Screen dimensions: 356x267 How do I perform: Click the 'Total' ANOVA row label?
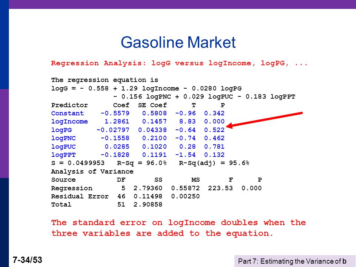[x=61, y=205]
